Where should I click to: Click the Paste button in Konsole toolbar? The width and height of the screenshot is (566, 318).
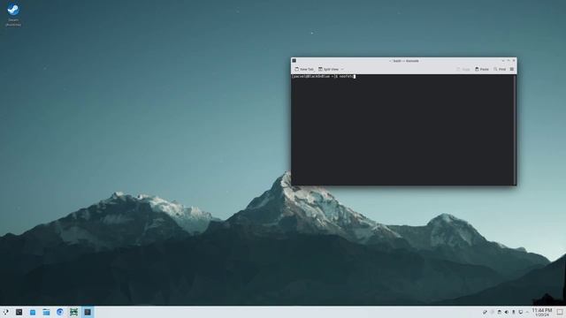482,69
